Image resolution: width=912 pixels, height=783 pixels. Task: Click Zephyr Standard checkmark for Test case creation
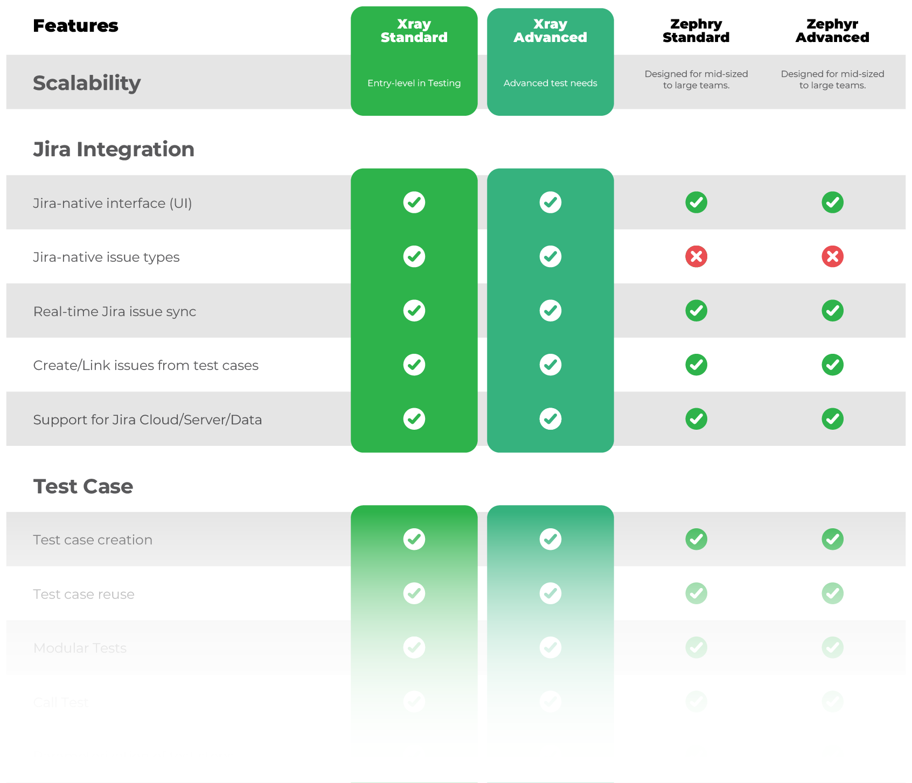[696, 539]
